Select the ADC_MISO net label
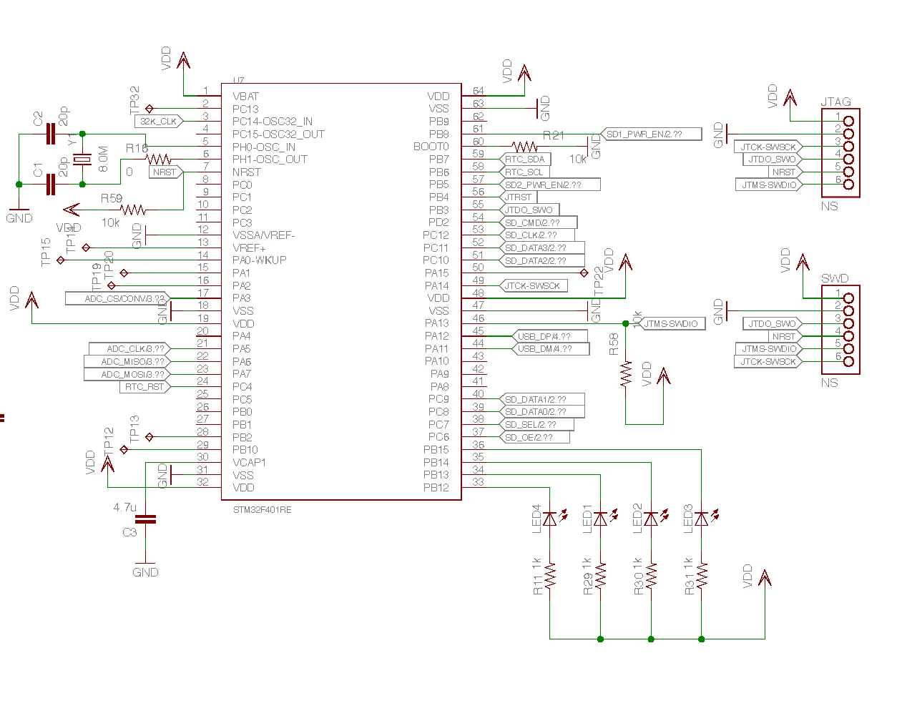 point(127,362)
